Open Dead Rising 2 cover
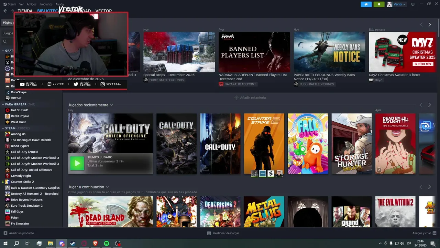This screenshot has width=440, height=248. click(x=220, y=212)
